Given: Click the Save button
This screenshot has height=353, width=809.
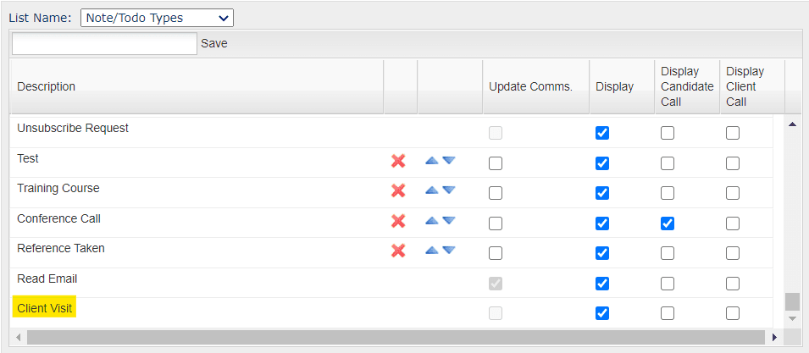Looking at the screenshot, I should 214,44.
